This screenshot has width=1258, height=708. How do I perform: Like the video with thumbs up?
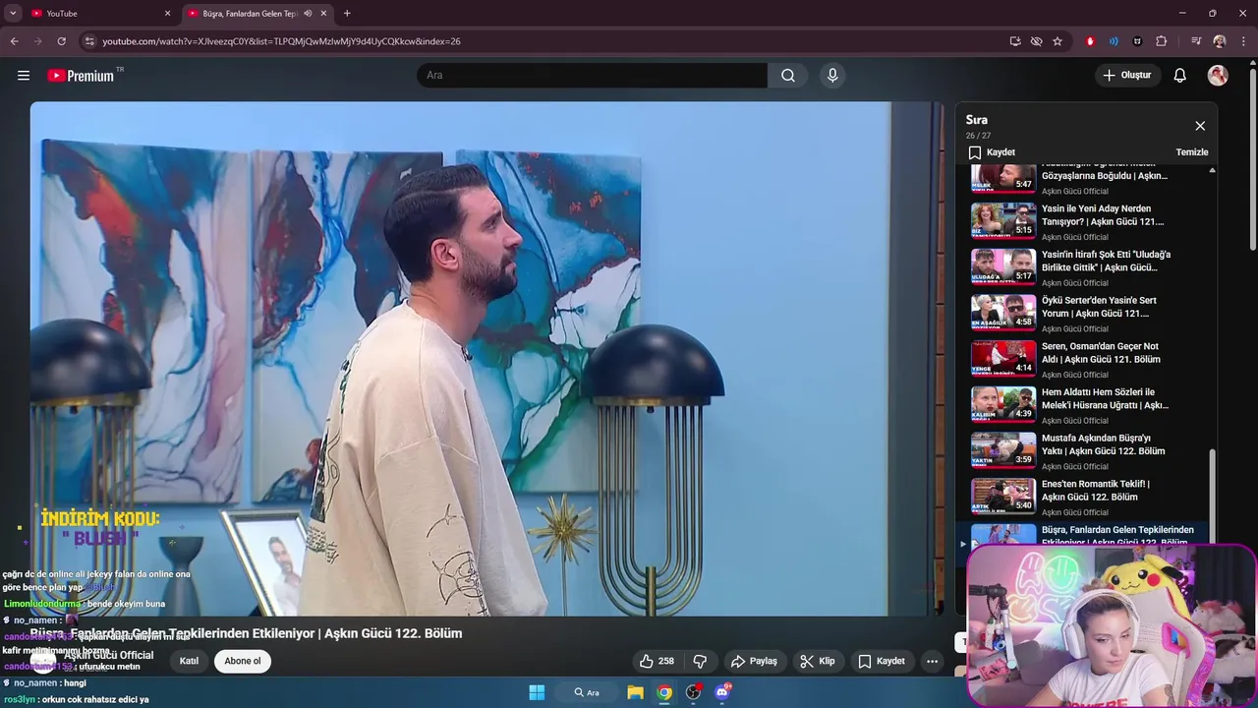point(658,661)
